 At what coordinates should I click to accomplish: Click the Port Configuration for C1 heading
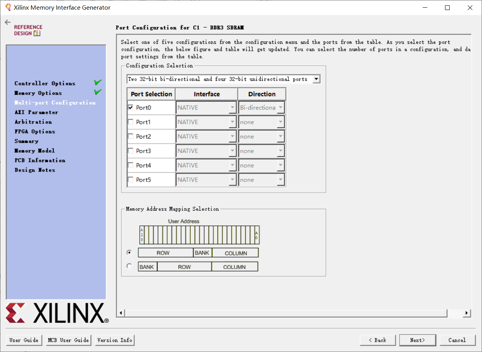coord(180,28)
